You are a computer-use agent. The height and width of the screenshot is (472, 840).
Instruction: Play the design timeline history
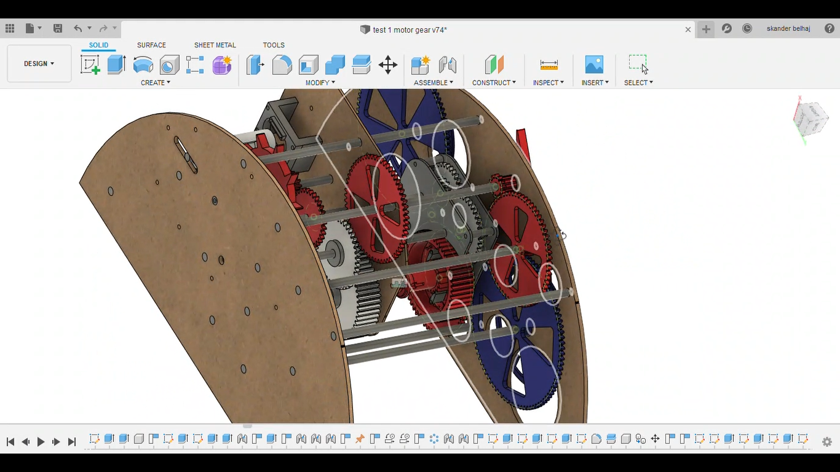pyautogui.click(x=41, y=441)
